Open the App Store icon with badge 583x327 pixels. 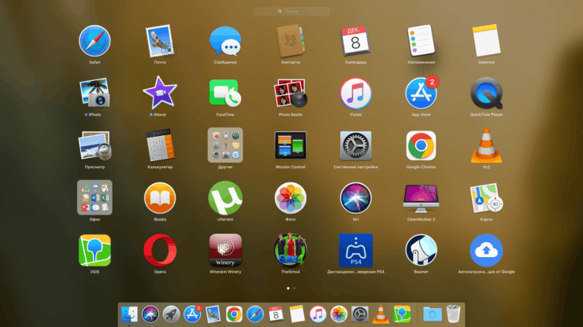(421, 93)
